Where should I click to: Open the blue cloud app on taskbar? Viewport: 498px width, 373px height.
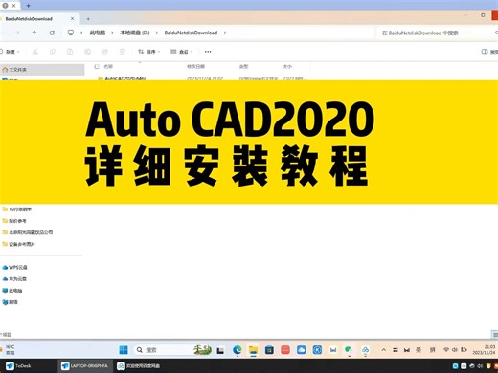click(x=301, y=350)
